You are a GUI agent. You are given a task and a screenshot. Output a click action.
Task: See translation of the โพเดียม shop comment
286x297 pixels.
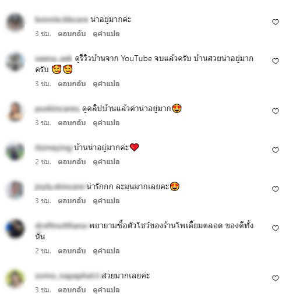(x=106, y=251)
